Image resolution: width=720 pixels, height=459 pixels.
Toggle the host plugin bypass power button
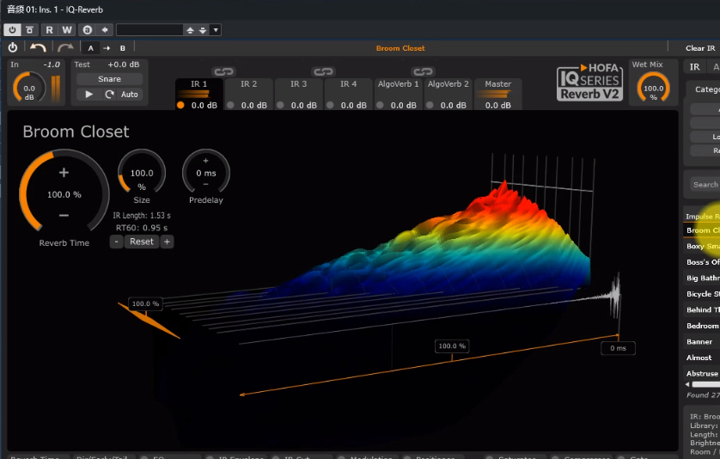click(x=12, y=30)
